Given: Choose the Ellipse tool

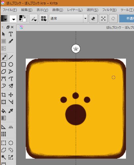Looking at the screenshot, I should coord(11,64).
